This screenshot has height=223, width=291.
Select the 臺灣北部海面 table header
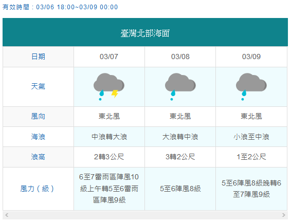tap(145, 32)
